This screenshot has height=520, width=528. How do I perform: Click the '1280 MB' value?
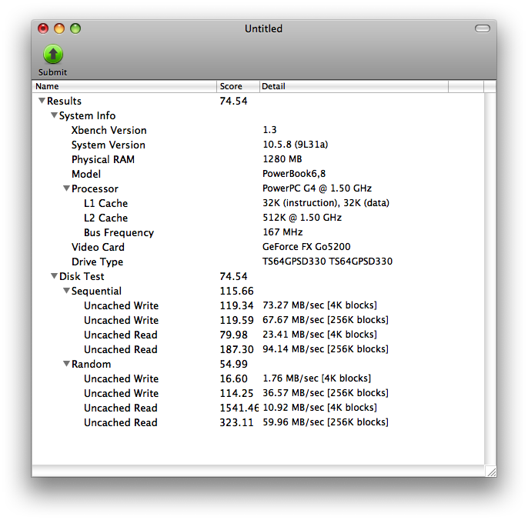click(282, 159)
